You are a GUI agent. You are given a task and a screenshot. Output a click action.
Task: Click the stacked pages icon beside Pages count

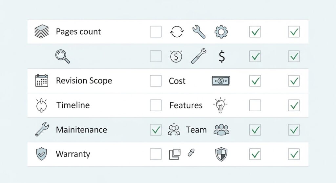pos(42,31)
